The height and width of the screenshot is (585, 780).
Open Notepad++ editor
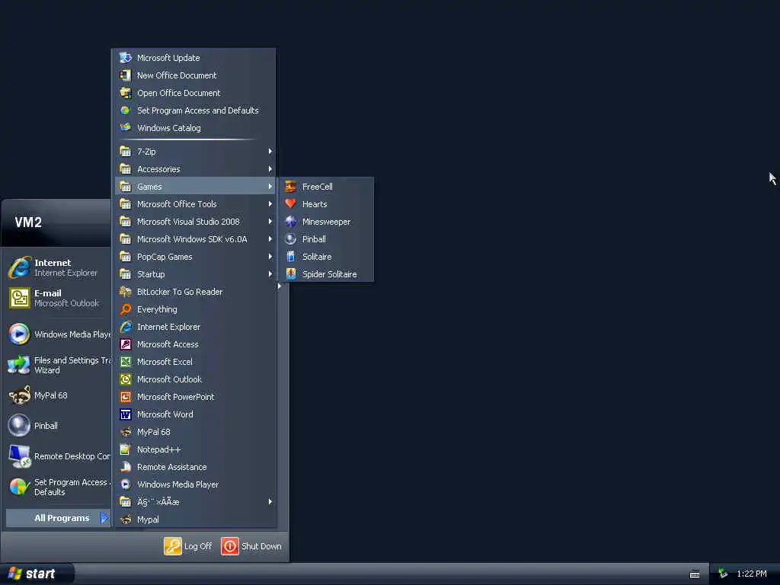click(195, 449)
